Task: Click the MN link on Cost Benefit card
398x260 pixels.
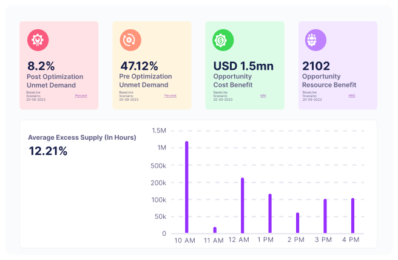Action: point(263,96)
